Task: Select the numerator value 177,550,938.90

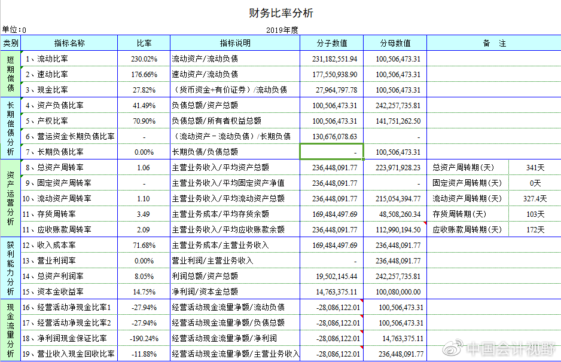Action: (334, 74)
